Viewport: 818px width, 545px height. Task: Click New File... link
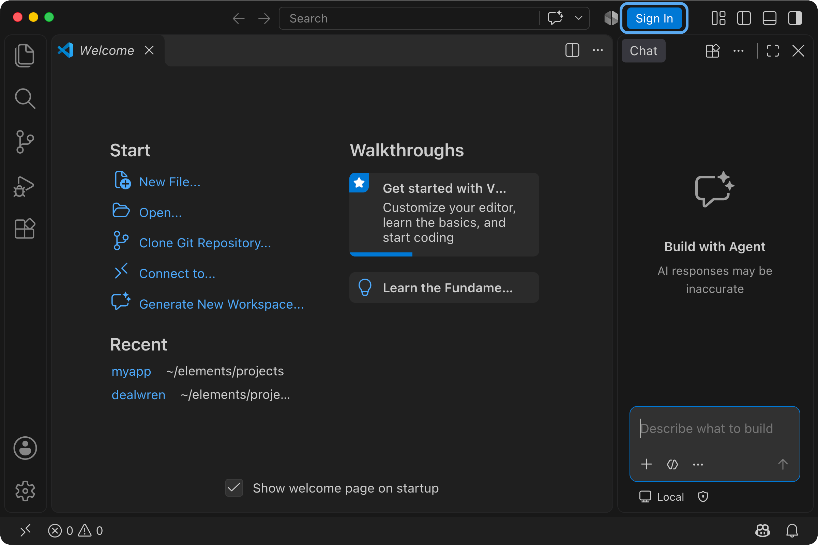click(x=170, y=182)
